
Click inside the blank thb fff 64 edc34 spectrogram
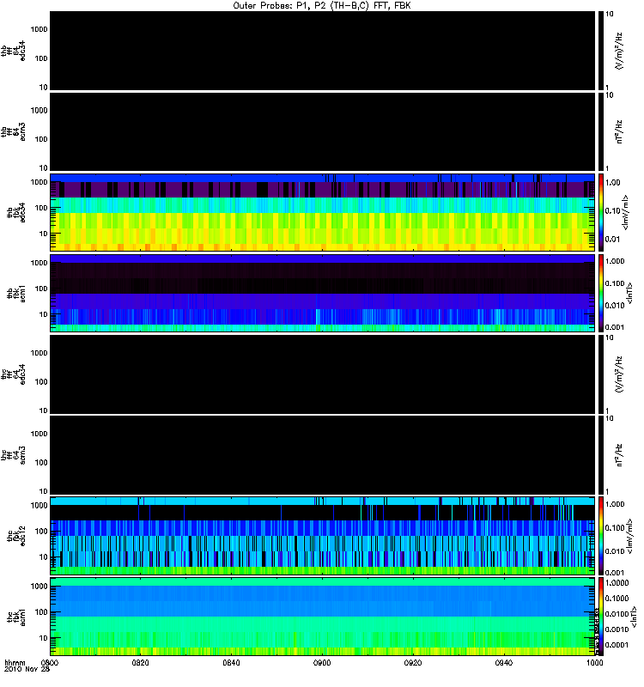[x=322, y=51]
